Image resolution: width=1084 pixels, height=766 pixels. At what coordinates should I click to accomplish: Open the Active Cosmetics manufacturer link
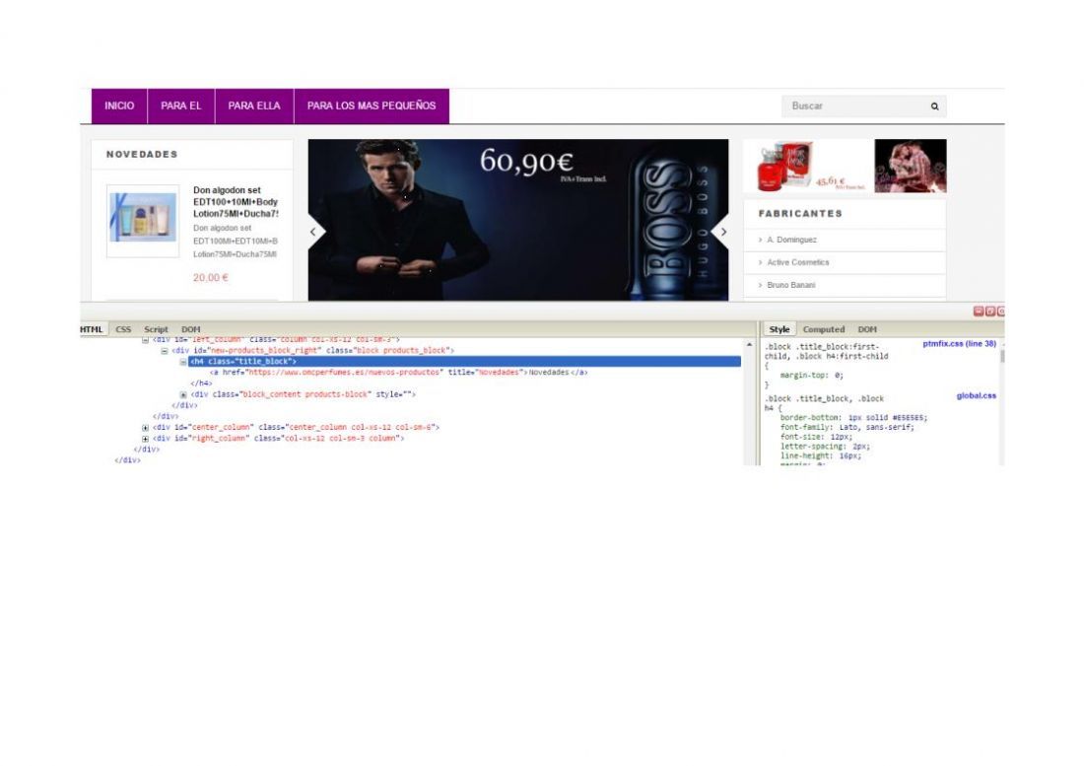[x=798, y=262]
